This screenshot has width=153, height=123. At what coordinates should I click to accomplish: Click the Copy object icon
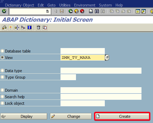45,28
